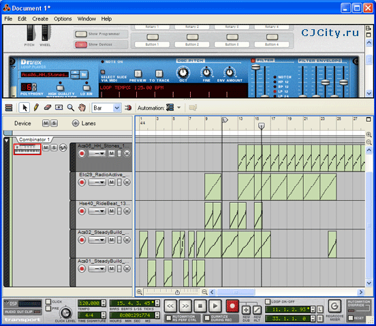Image resolution: width=376 pixels, height=326 pixels.
Task: Click the transport Record button
Action: tap(232, 306)
